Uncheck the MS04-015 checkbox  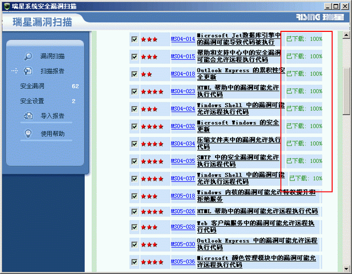click(134, 57)
